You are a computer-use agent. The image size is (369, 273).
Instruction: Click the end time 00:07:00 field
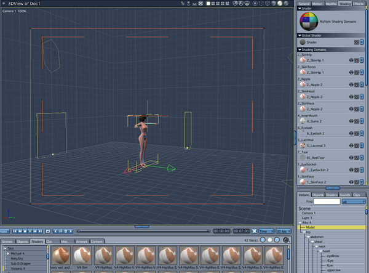(x=241, y=231)
